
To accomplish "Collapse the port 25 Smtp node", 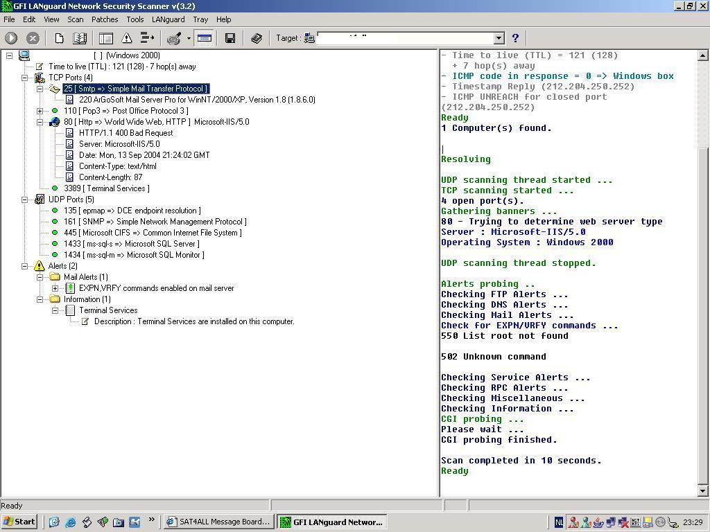I will [x=40, y=89].
